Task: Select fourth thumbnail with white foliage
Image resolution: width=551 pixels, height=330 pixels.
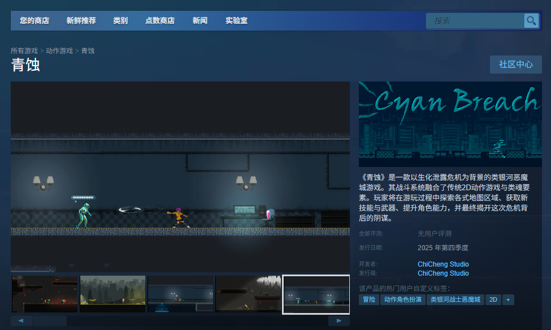Action: coord(248,294)
